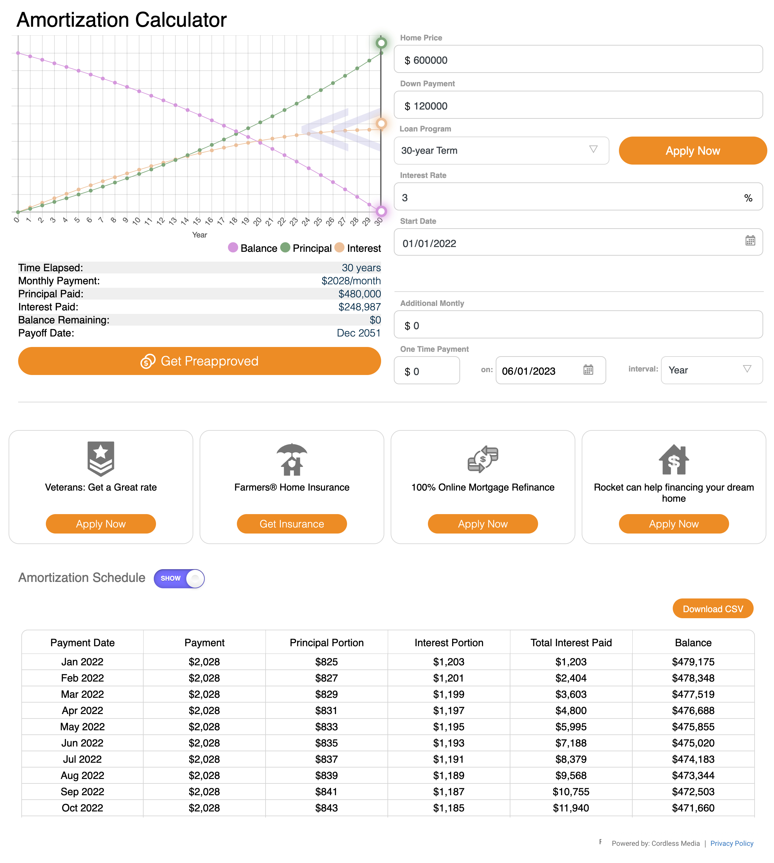Click the Download CSV button
774x863 pixels.
coord(712,609)
